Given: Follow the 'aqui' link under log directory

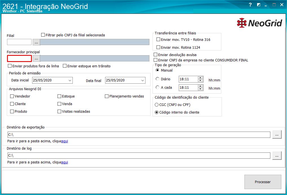Looking at the screenshot, I should click(65, 162).
